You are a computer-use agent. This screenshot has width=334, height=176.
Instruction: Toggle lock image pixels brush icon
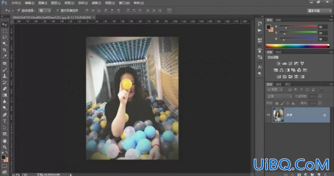tap(282, 103)
